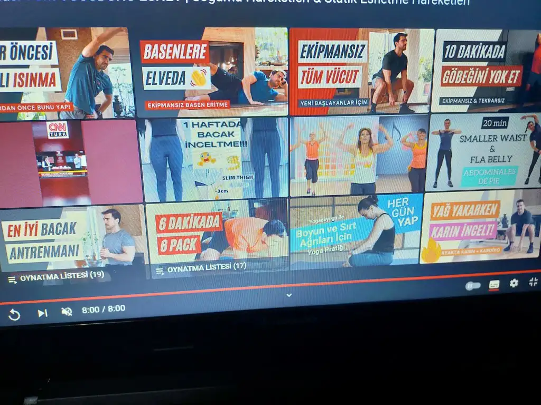The height and width of the screenshot is (405, 541).
Task: Click the playlist icon beside Oynatma Listesi (17)
Action: [x=160, y=271]
